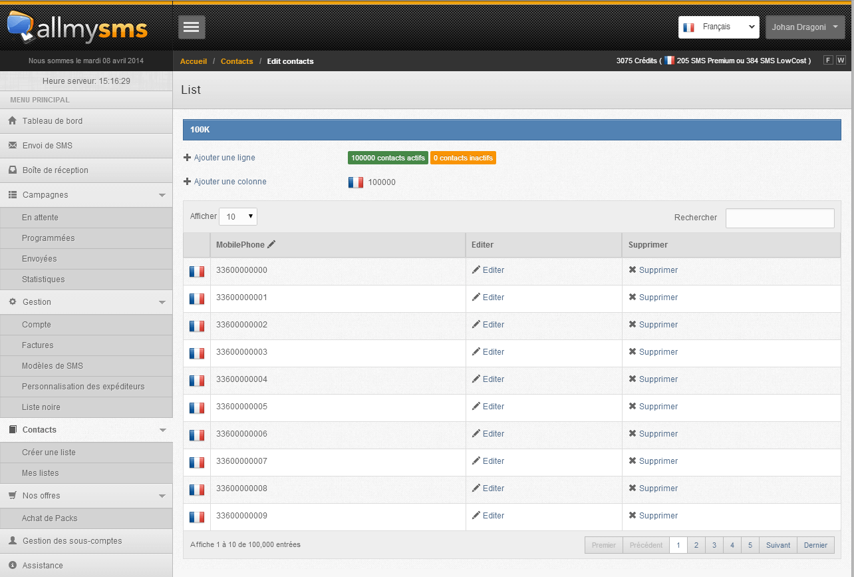Click the Rechercher search field

click(780, 218)
